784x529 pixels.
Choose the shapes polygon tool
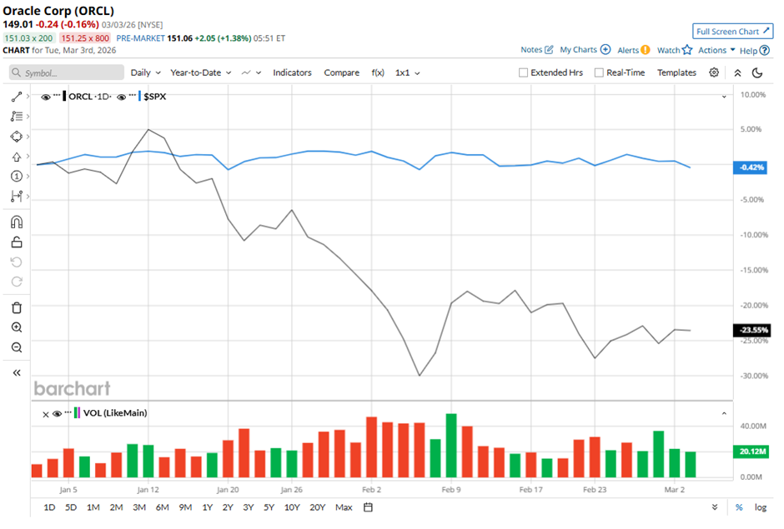(x=17, y=137)
